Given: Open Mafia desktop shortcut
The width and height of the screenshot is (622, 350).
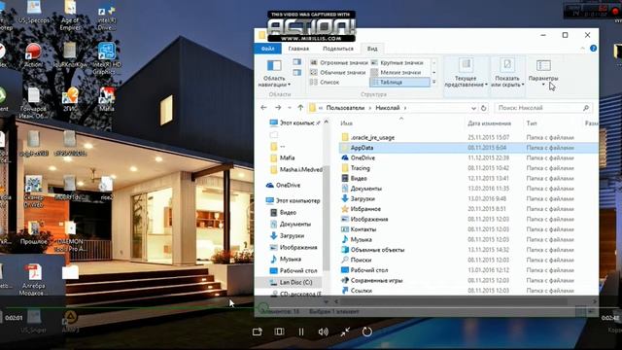Looking at the screenshot, I should click(106, 99).
